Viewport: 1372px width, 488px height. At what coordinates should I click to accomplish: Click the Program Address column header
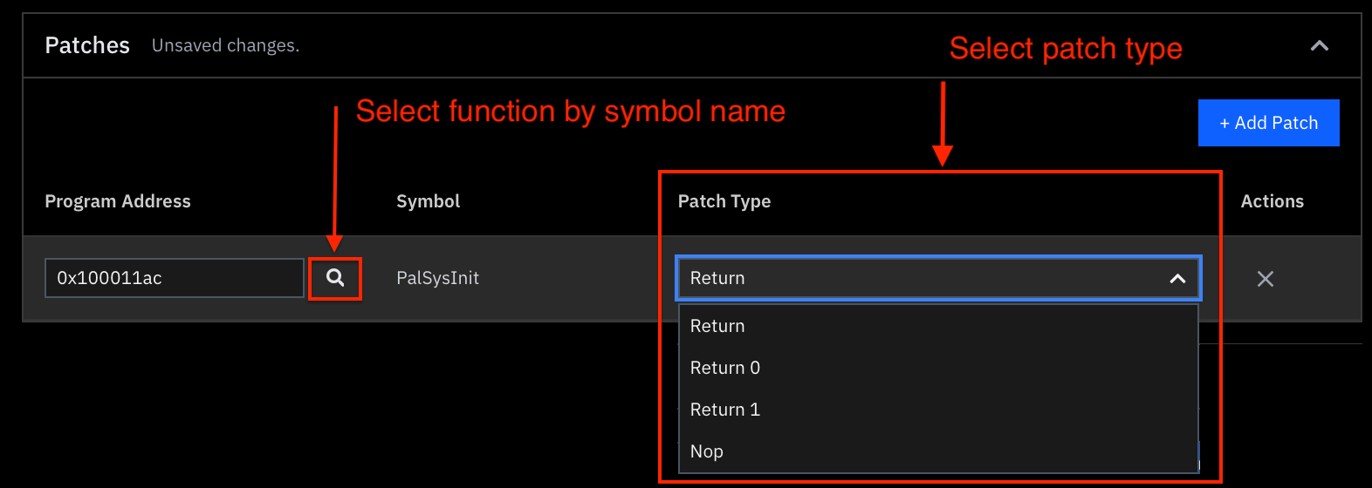118,201
